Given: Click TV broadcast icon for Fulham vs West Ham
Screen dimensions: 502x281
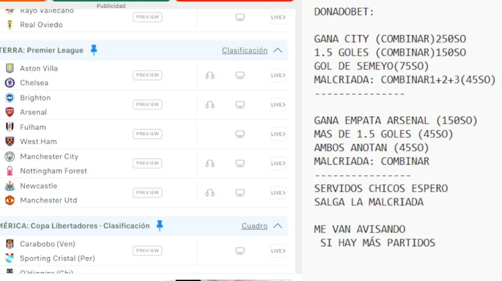Looking at the screenshot, I should [240, 134].
